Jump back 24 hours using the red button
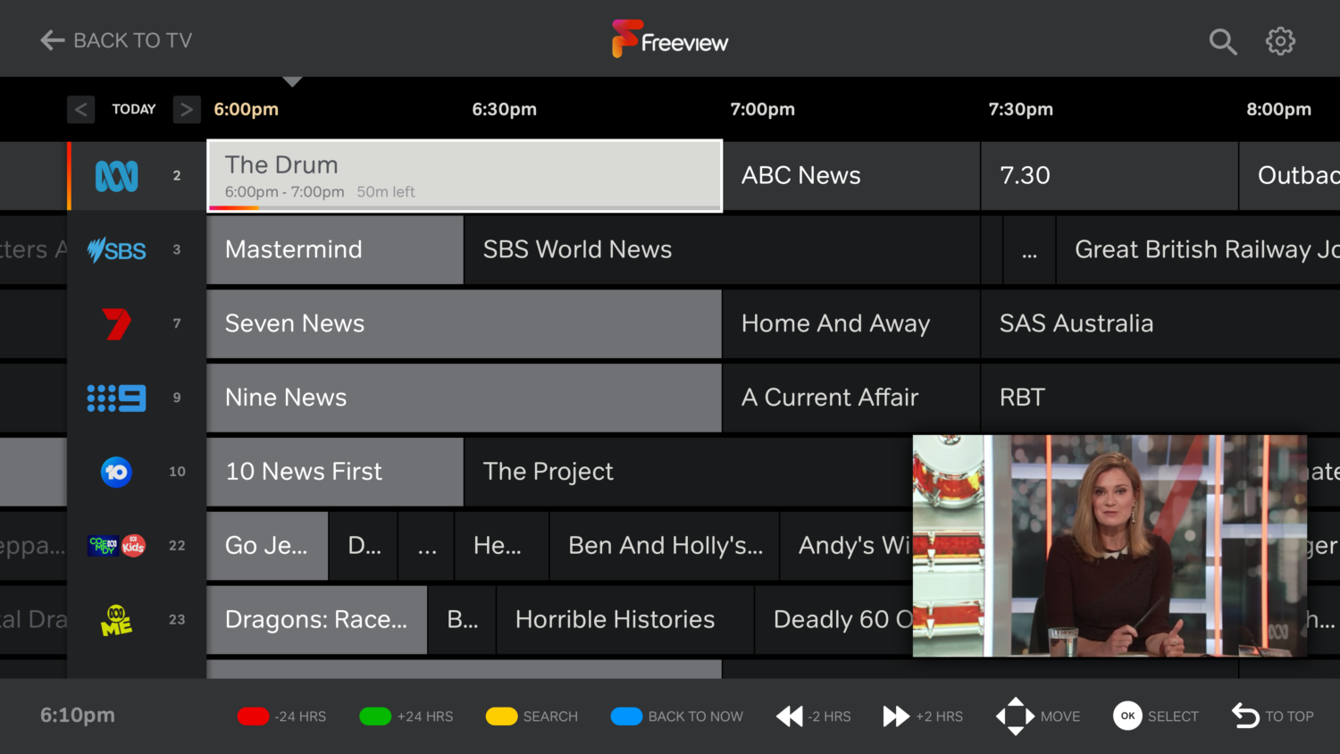The height and width of the screenshot is (754, 1340). click(253, 716)
